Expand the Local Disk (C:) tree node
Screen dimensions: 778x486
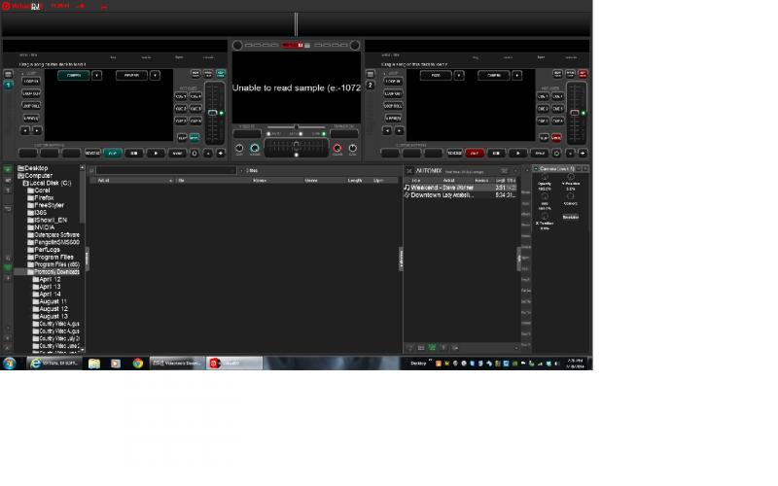(23, 183)
